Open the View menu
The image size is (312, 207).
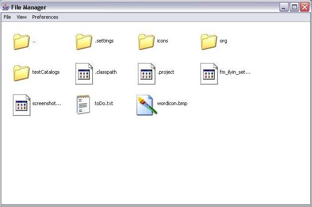[21, 17]
